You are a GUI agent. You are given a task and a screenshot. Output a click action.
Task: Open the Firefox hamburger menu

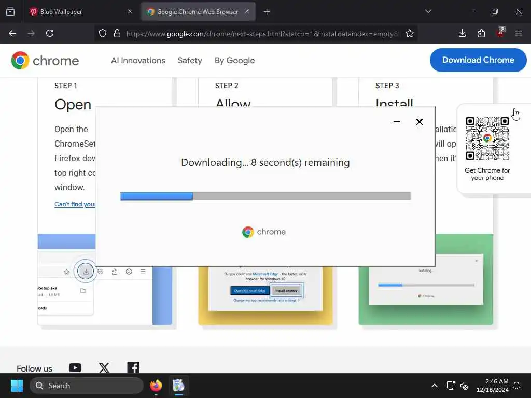pyautogui.click(x=519, y=33)
